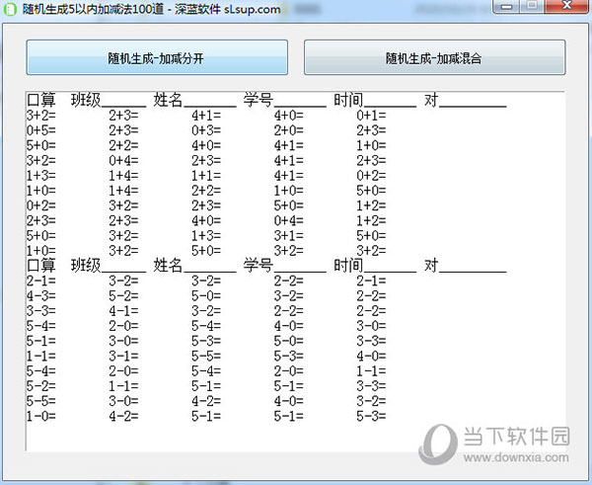Click 对 in the subtraction section header
The height and width of the screenshot is (485, 592).
coord(431,266)
